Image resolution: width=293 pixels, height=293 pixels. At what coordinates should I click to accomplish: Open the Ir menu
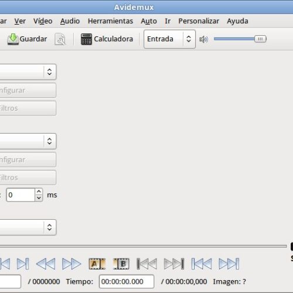click(x=168, y=21)
